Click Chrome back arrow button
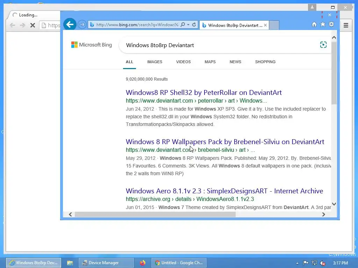358x268 pixels. coord(13,25)
